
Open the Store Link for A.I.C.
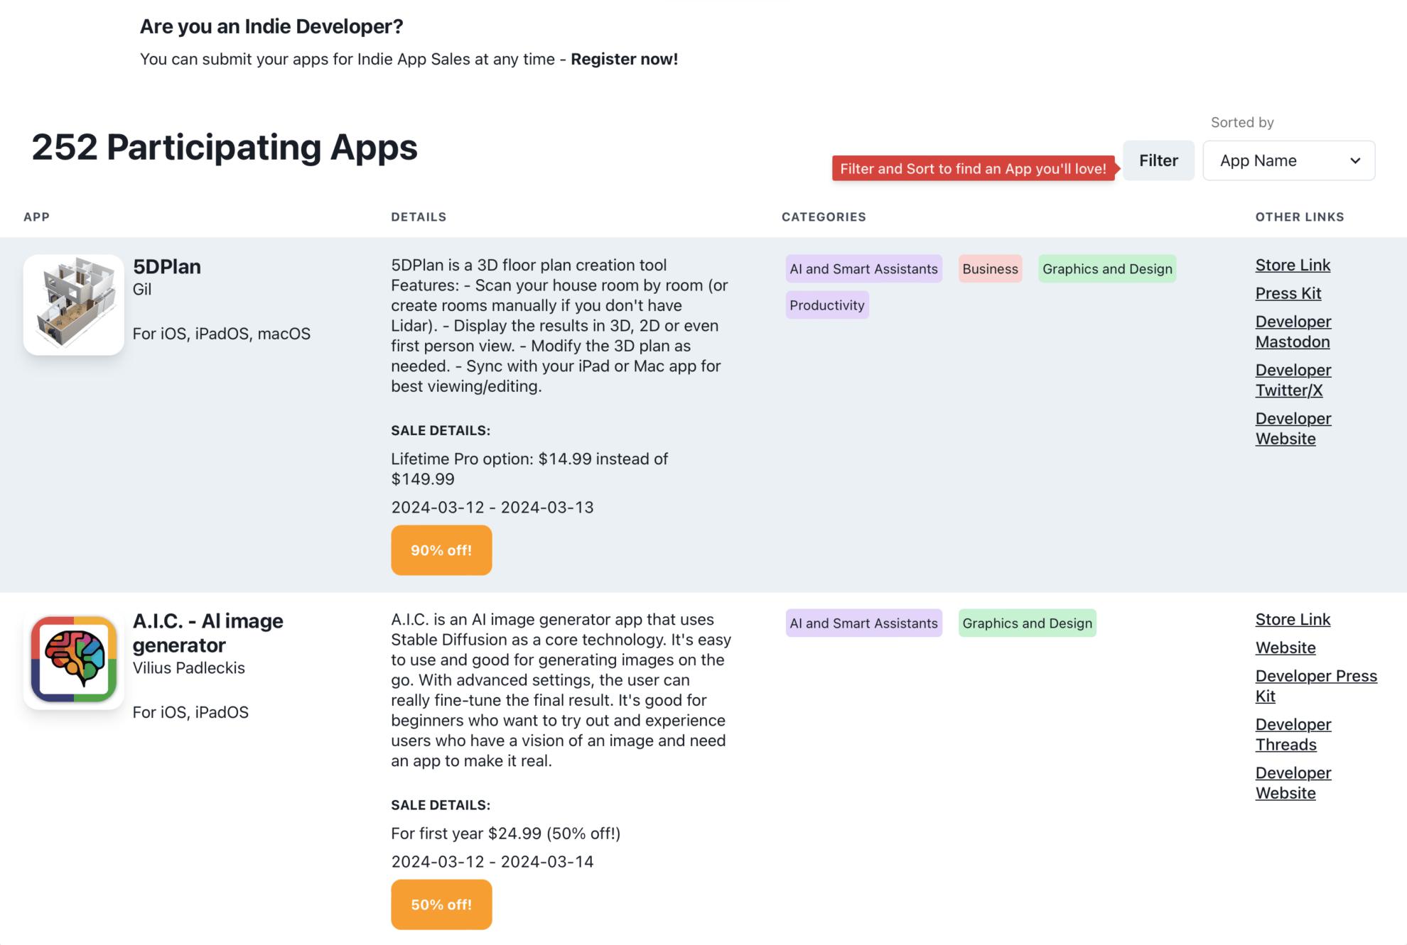1293,619
